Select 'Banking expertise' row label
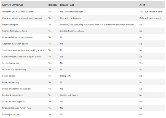 tap(10, 114)
